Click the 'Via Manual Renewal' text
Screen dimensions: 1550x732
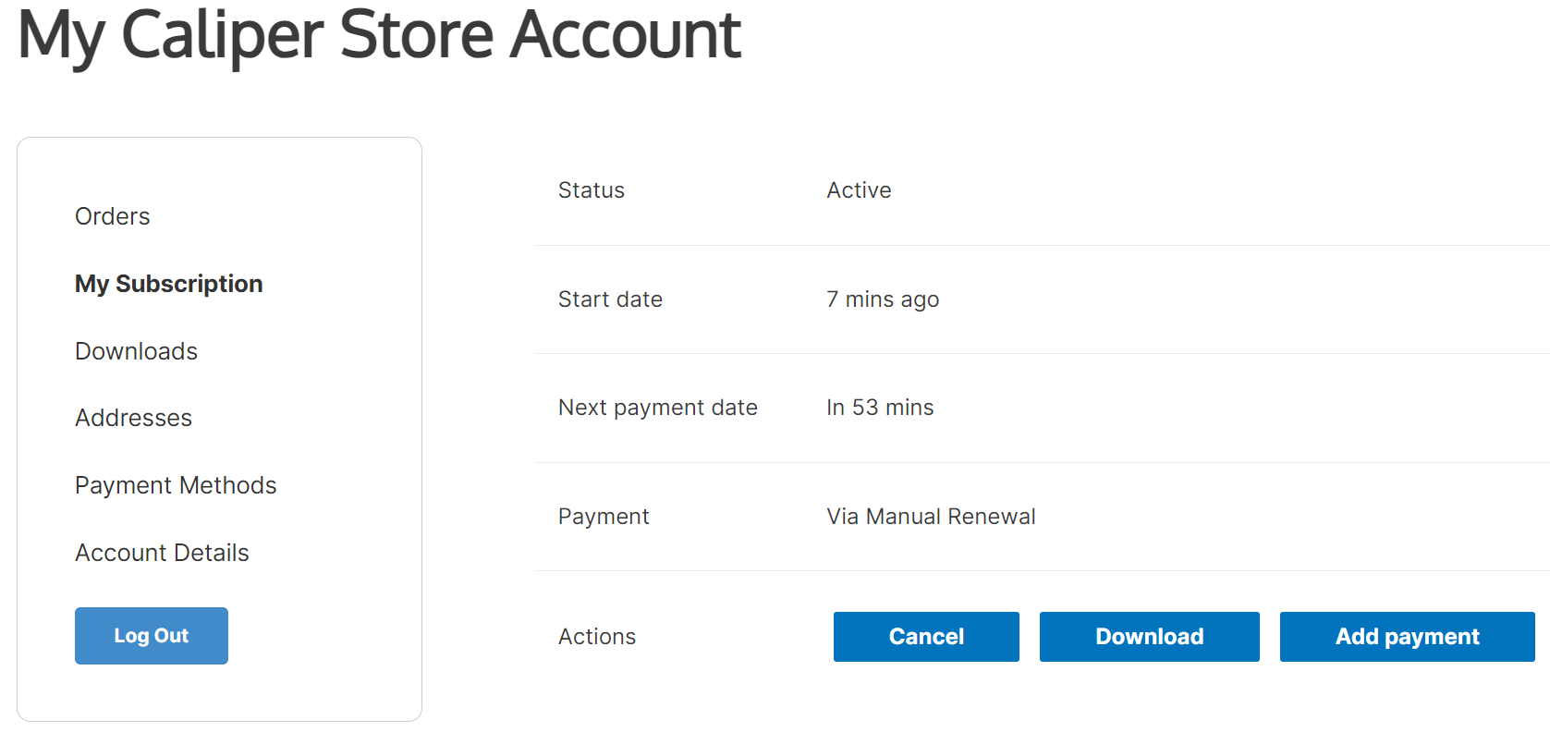(931, 517)
